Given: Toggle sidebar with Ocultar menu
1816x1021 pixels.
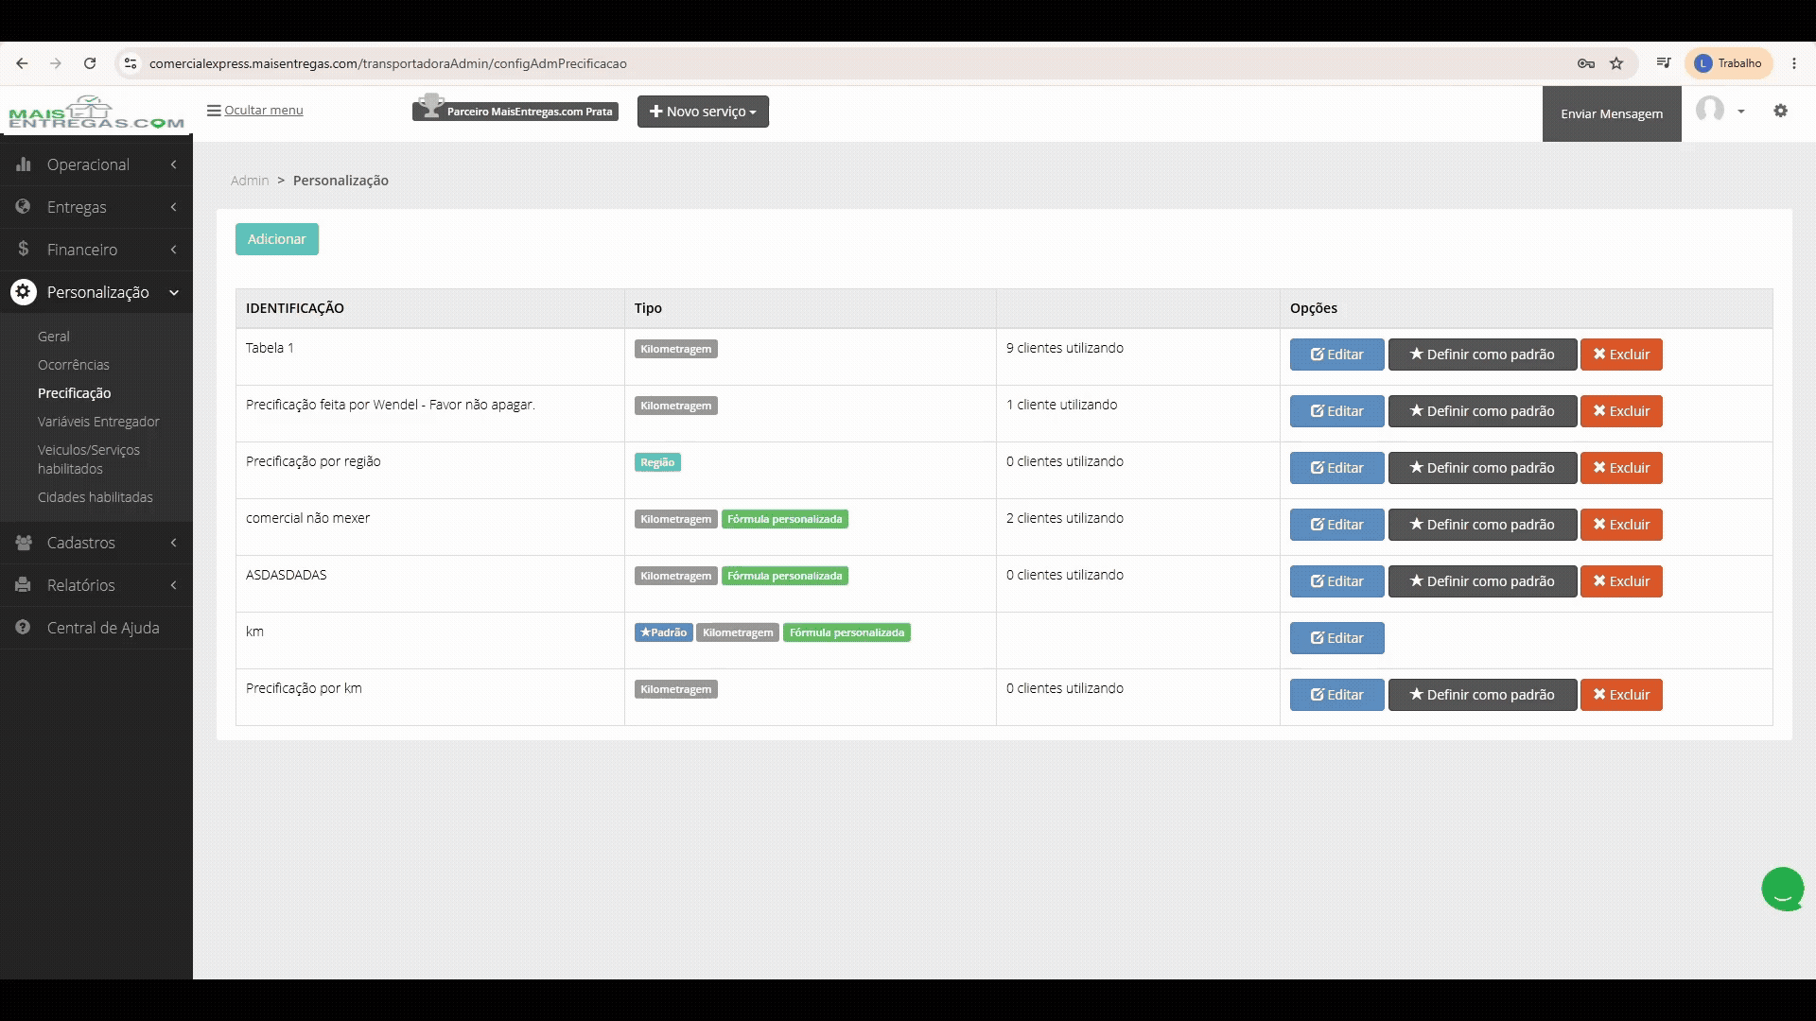Looking at the screenshot, I should tap(255, 110).
